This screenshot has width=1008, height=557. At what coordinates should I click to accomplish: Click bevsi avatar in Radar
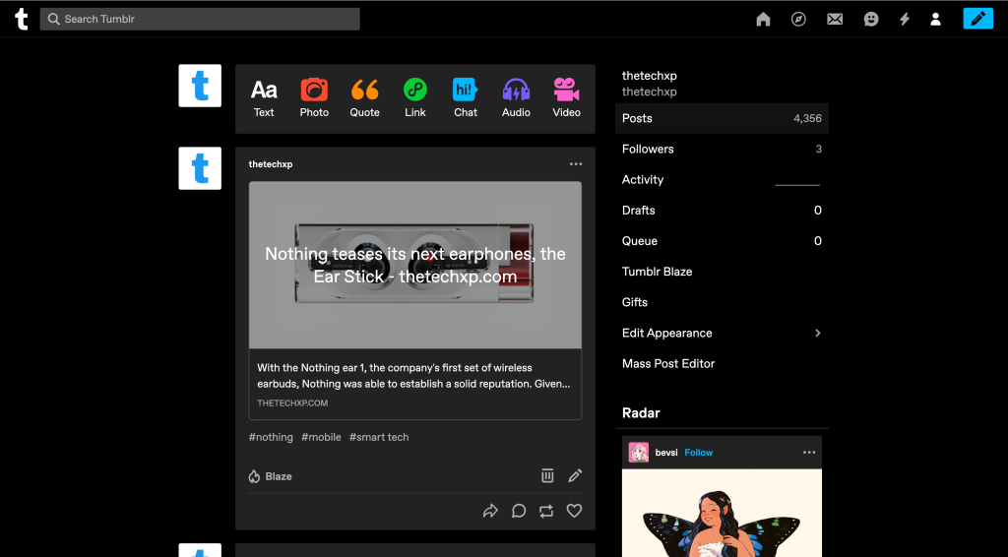point(638,453)
